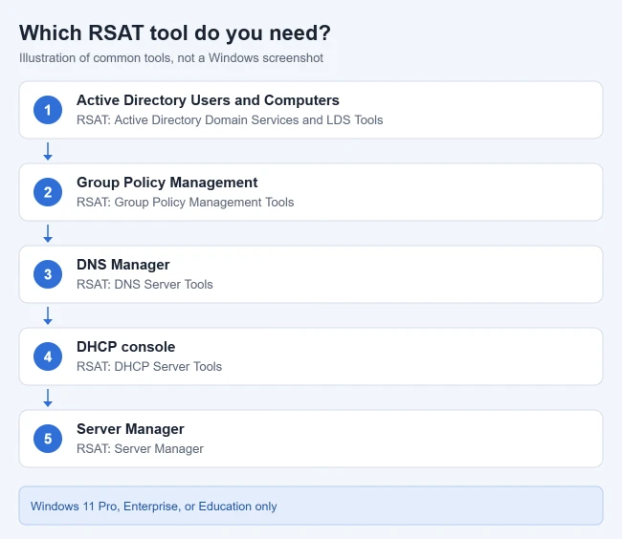The image size is (622, 539).
Task: Click the RSAT: DHCP Server Tools line
Action: [149, 367]
